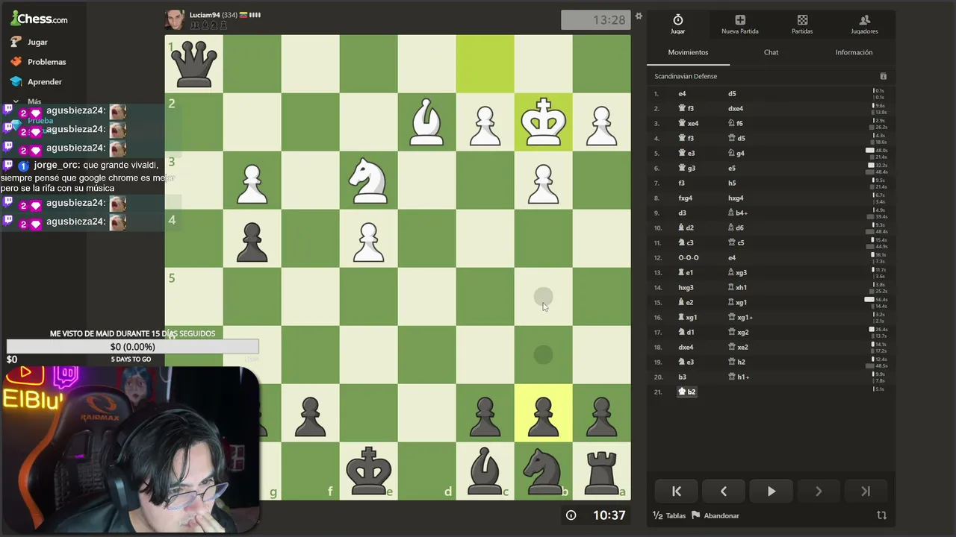The image size is (956, 537).
Task: Select move 18 dxe4 in move list
Action: pyautogui.click(x=686, y=347)
